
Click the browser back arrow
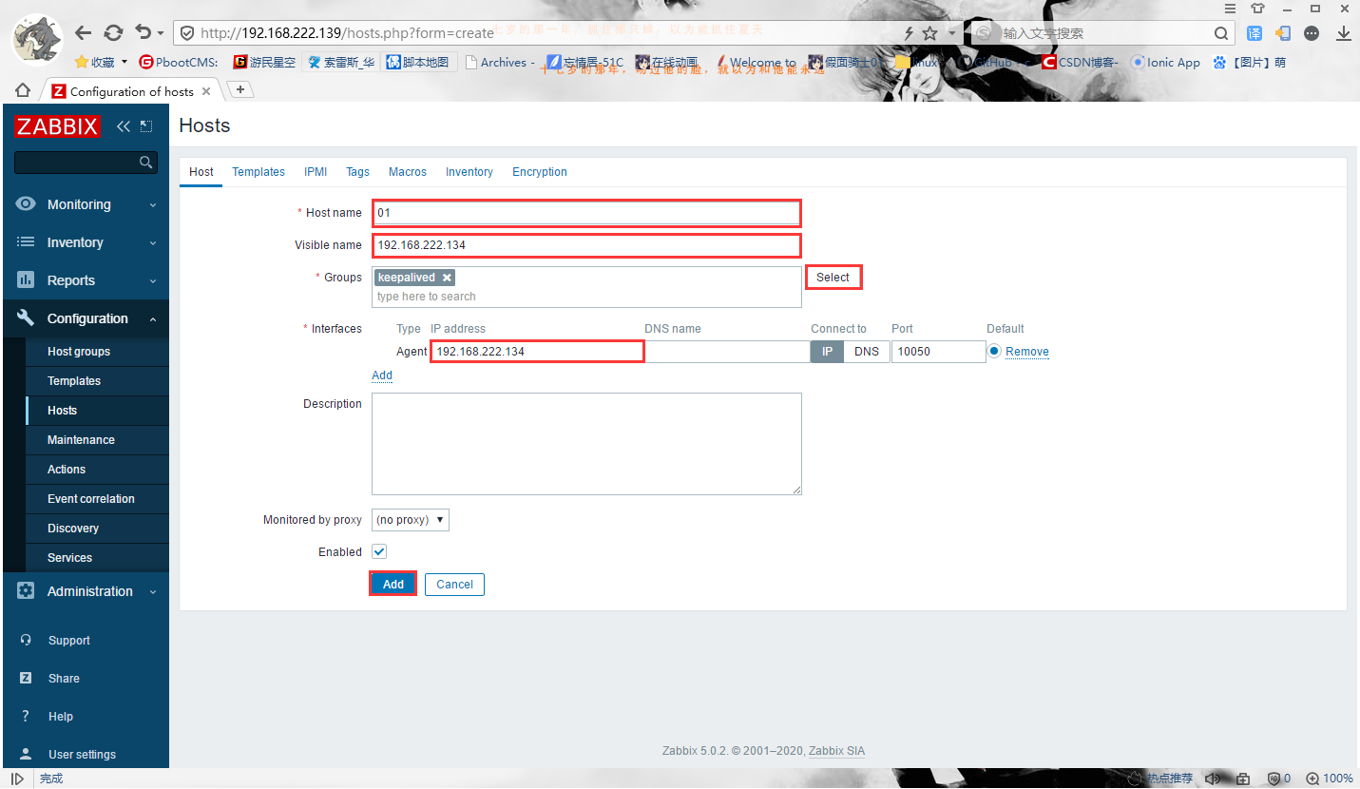[x=83, y=32]
